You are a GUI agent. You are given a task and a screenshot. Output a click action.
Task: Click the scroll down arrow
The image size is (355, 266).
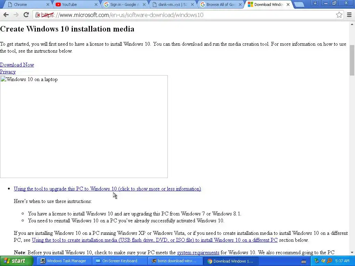[x=352, y=252]
